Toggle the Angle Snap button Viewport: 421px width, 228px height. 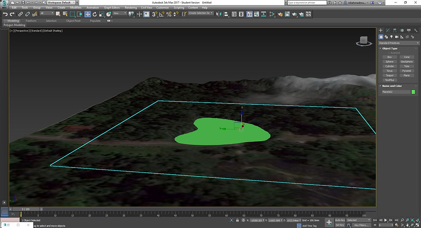162,14
